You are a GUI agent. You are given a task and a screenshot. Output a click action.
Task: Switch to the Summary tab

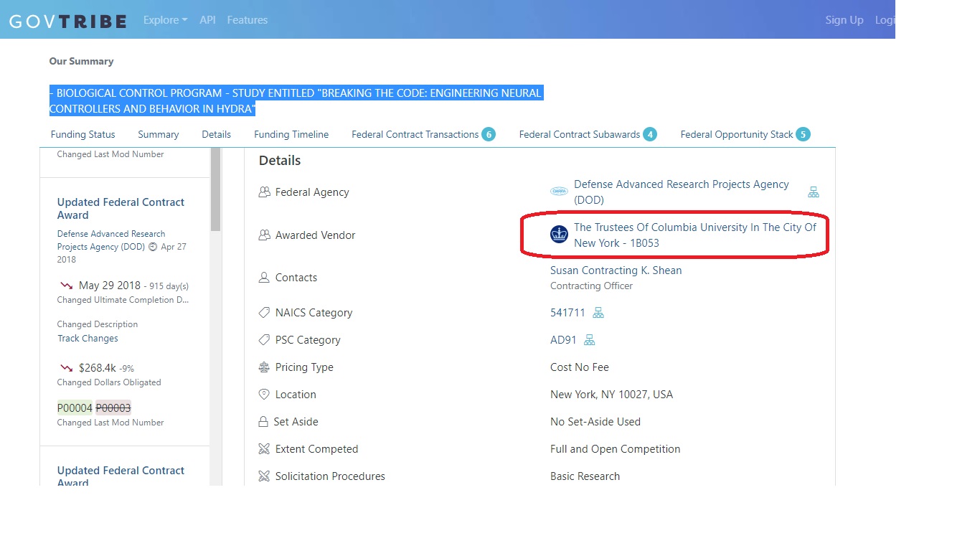click(159, 134)
